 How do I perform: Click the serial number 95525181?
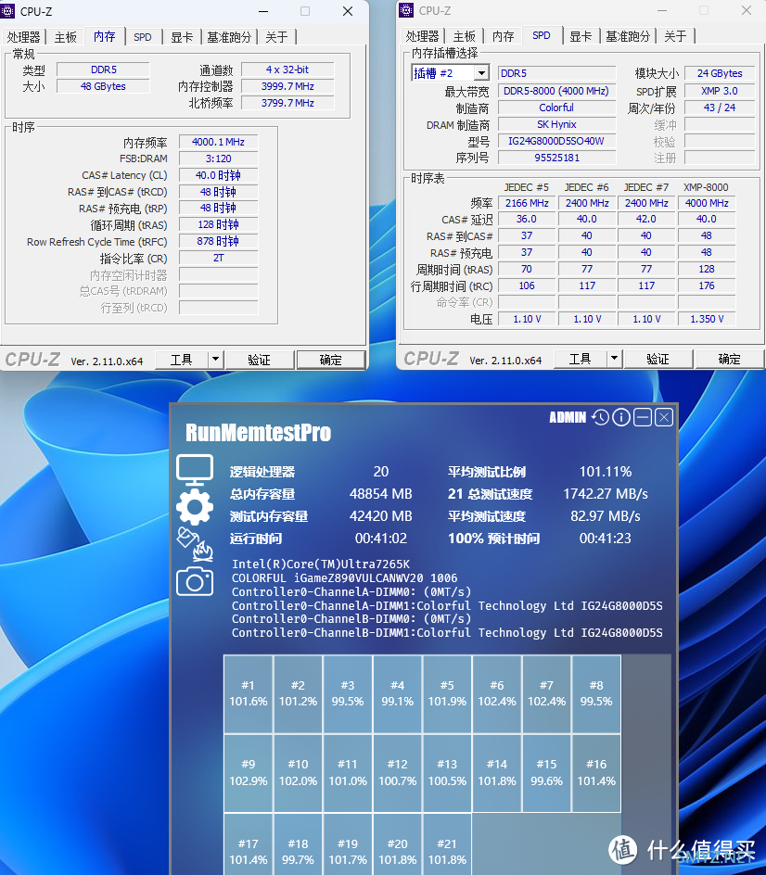point(556,158)
